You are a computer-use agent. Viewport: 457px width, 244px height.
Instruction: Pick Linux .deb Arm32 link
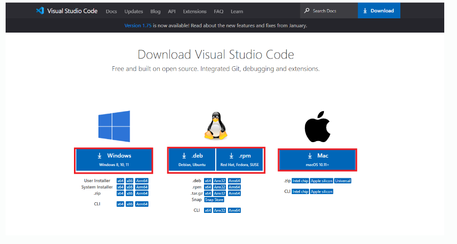pos(219,181)
